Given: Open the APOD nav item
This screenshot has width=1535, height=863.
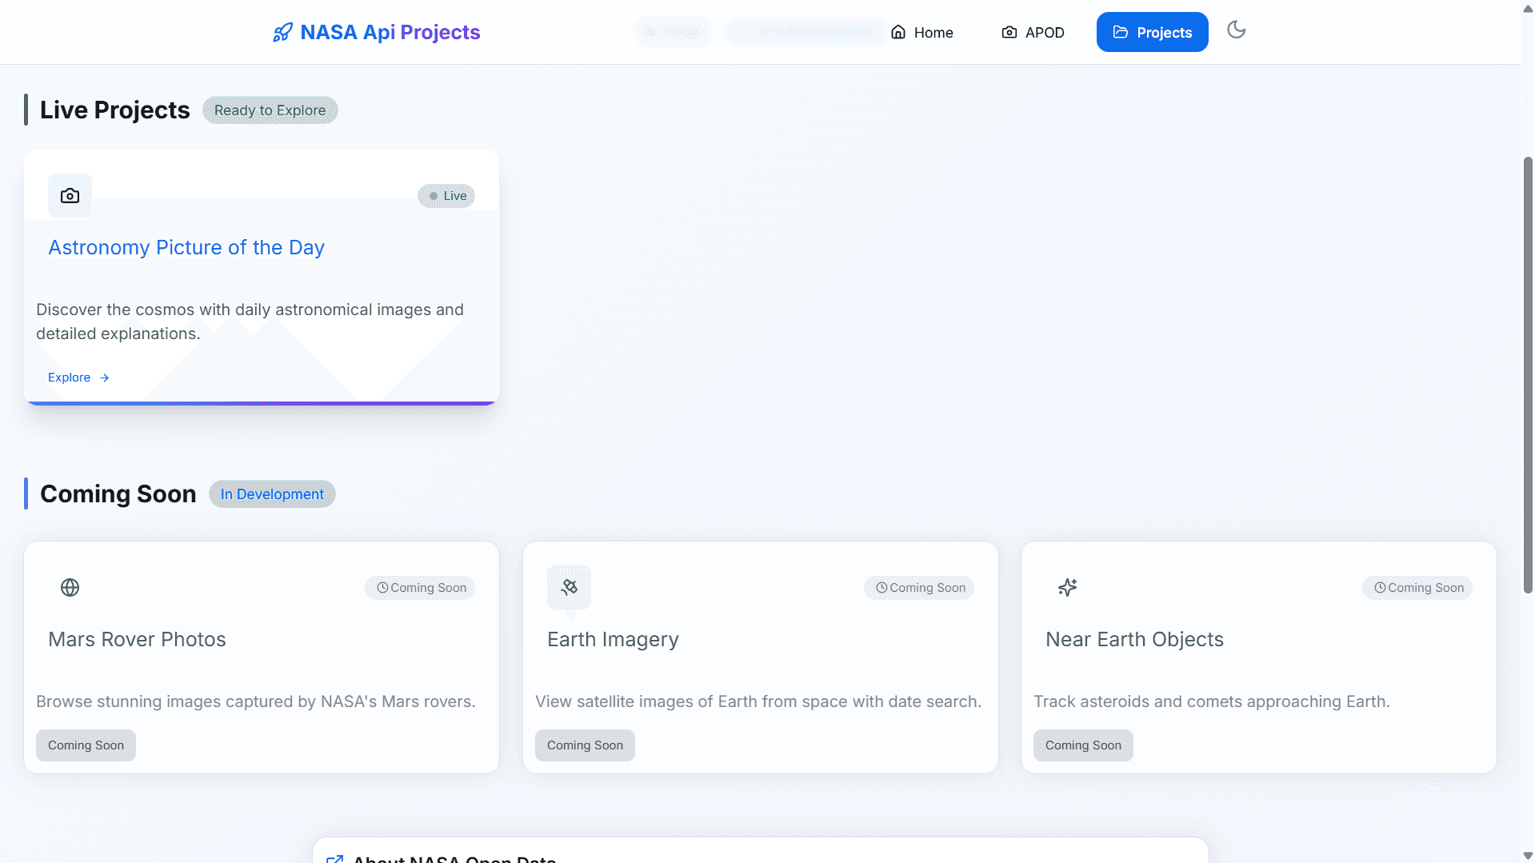Looking at the screenshot, I should [1033, 32].
